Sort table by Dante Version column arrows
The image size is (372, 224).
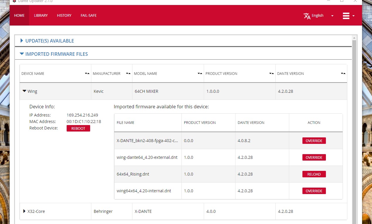pyautogui.click(x=343, y=73)
